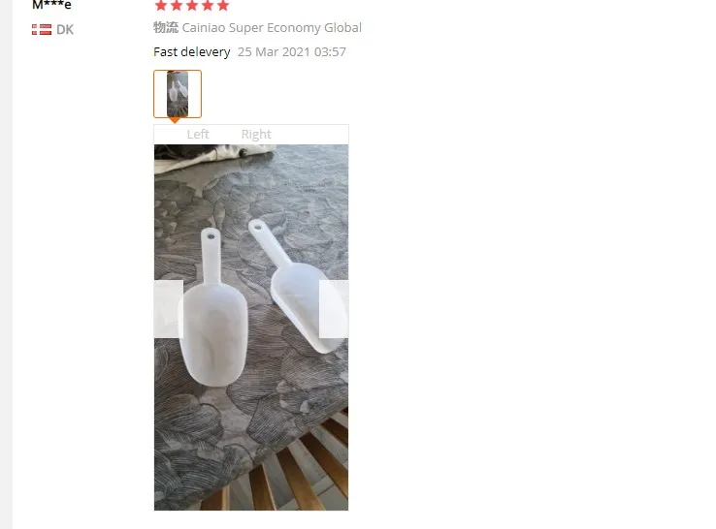Open reviewer M***e's profile name
716x529 pixels.
pos(51,5)
